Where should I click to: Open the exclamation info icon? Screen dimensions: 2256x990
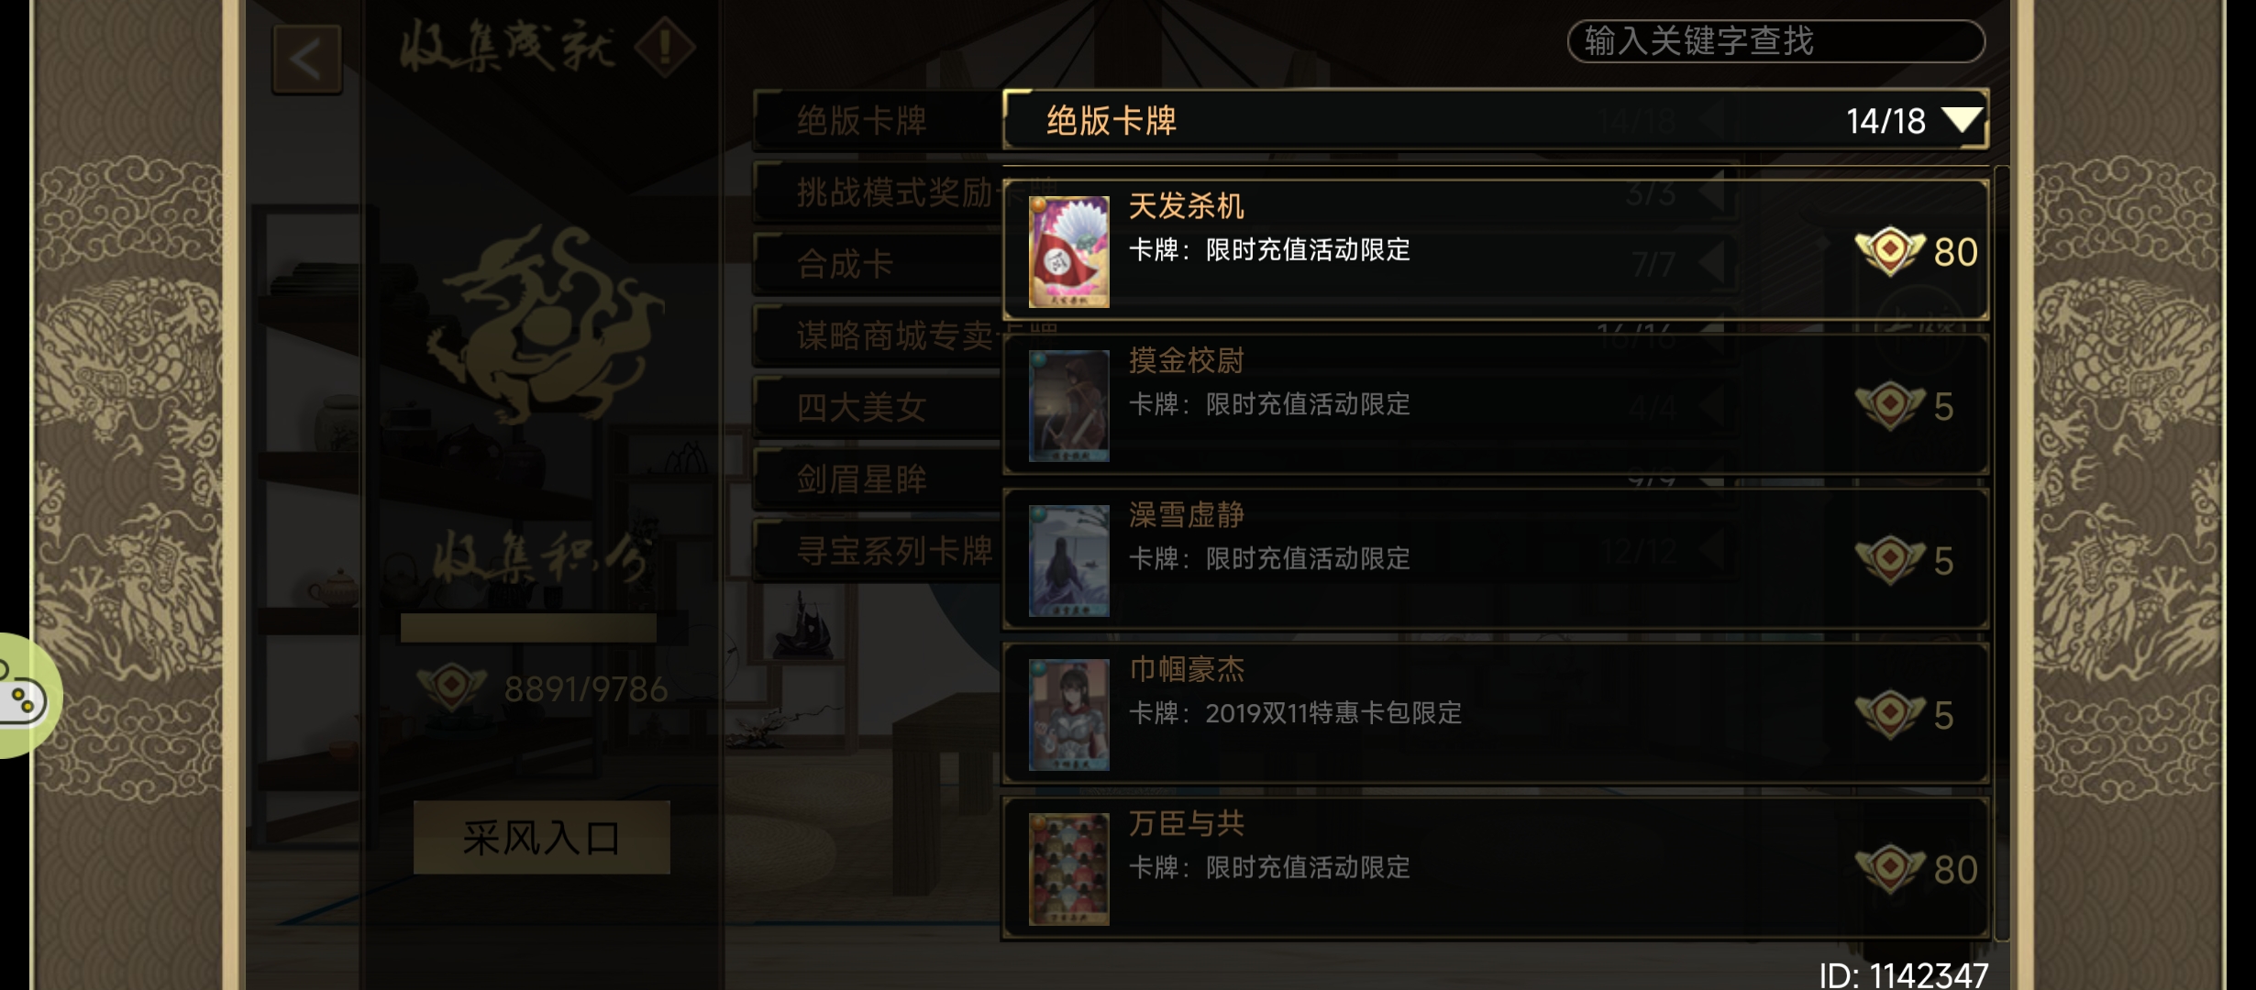tap(665, 47)
